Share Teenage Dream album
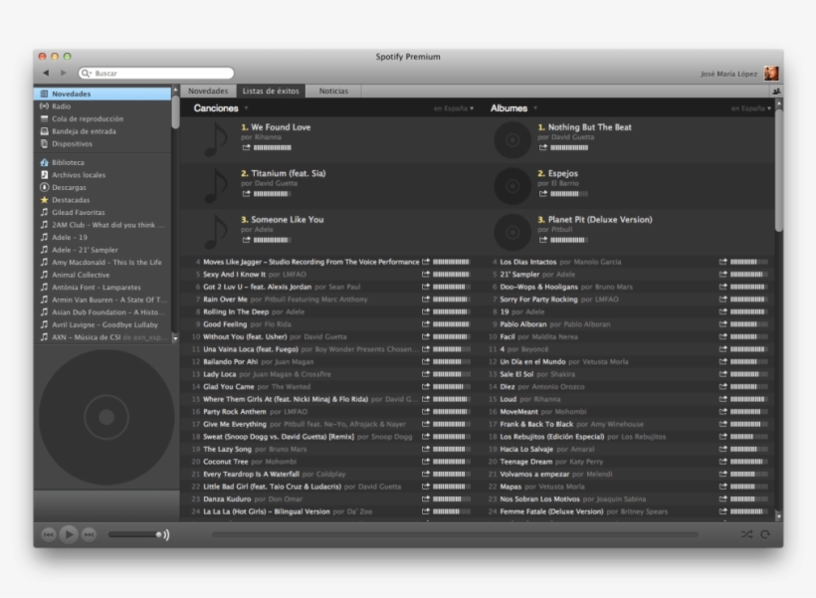The image size is (816, 598). tap(722, 462)
